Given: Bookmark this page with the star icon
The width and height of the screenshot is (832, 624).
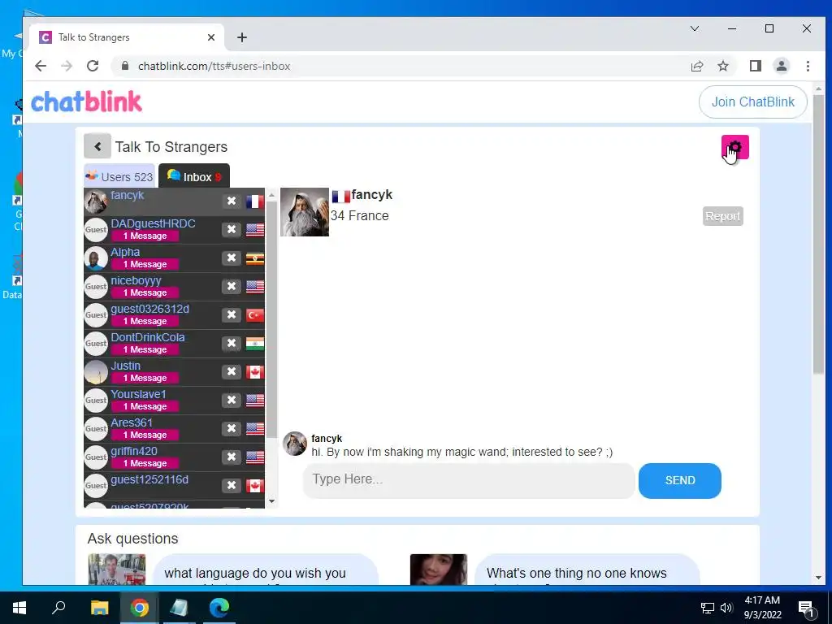Looking at the screenshot, I should (722, 66).
